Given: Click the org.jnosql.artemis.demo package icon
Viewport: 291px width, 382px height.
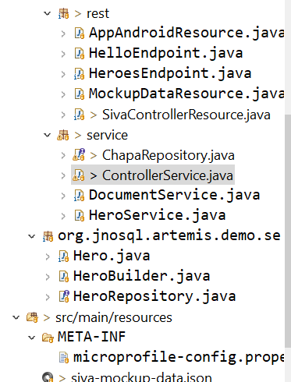Looking at the screenshot, I should [48, 236].
